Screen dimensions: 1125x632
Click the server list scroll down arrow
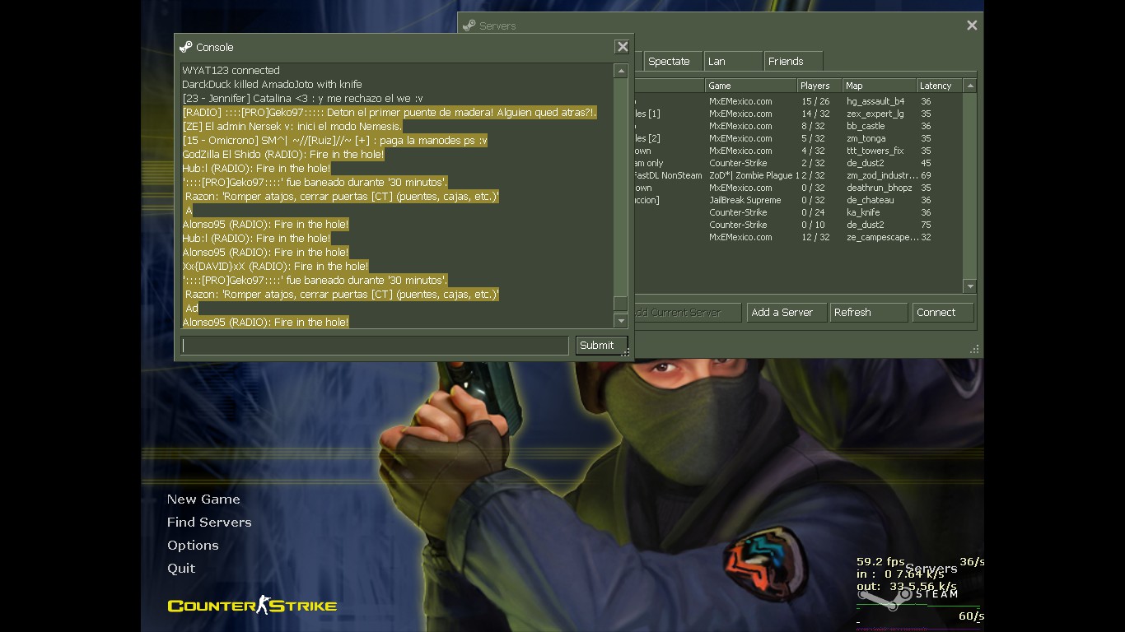970,286
